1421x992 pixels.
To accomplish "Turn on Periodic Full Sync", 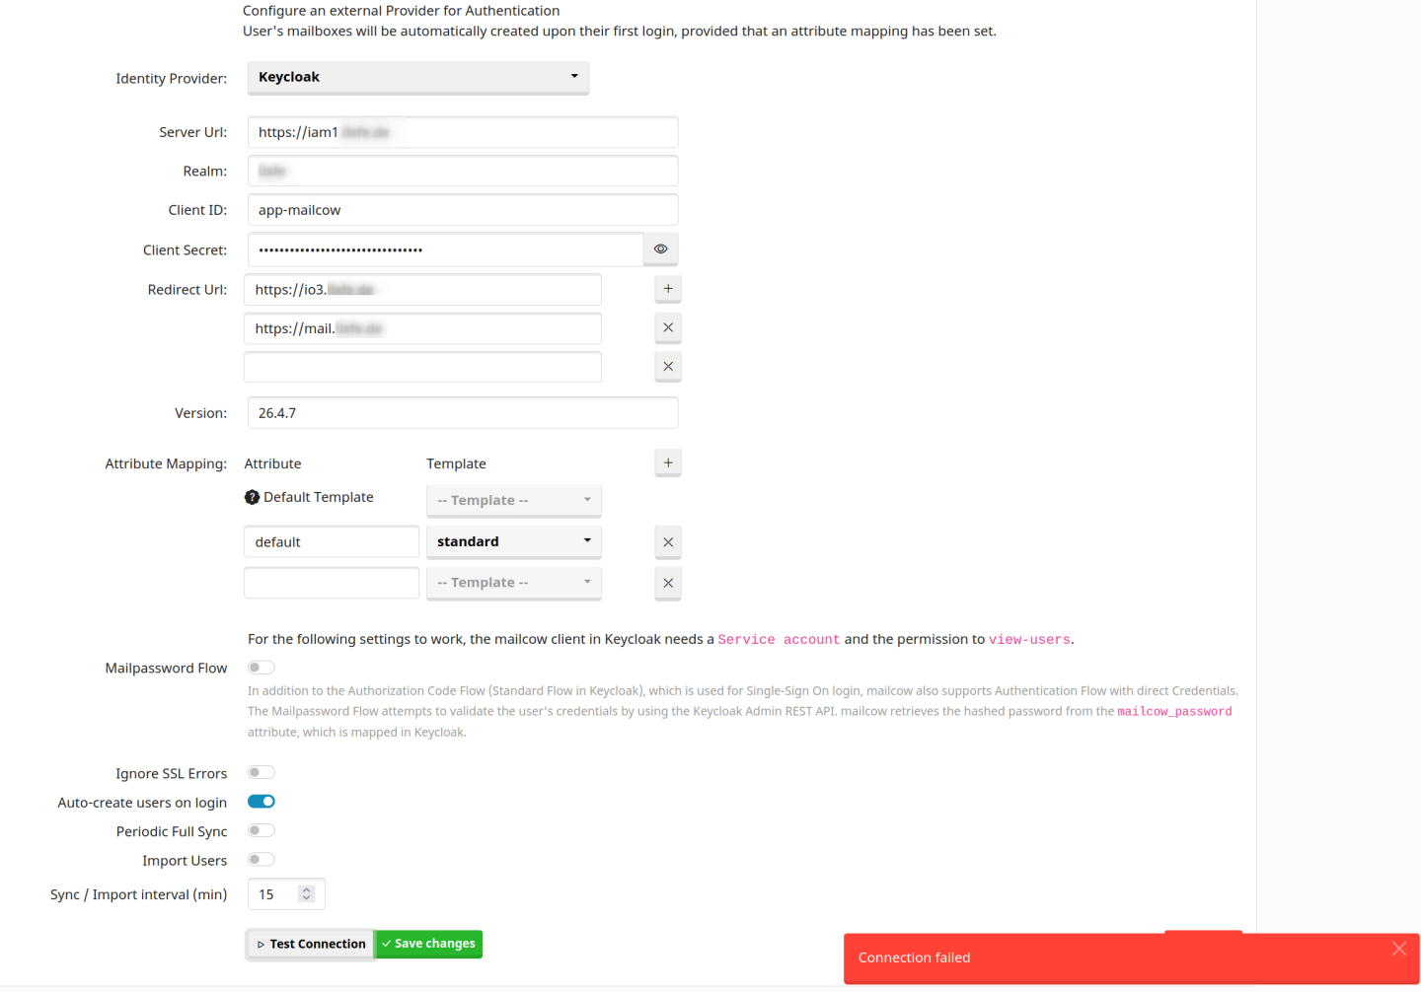I will 262,831.
